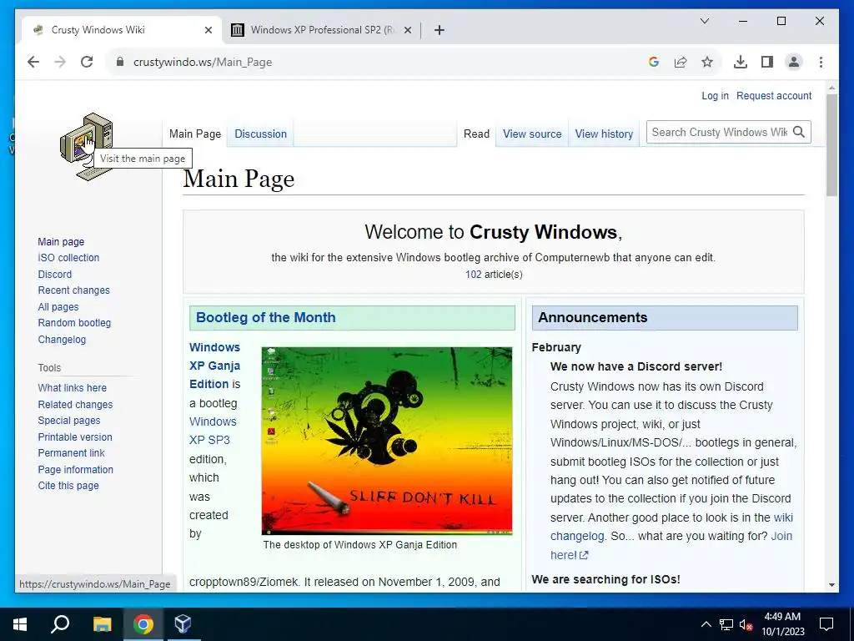Open VirtualBox cube icon in taskbar
This screenshot has width=854, height=641.
(183, 624)
